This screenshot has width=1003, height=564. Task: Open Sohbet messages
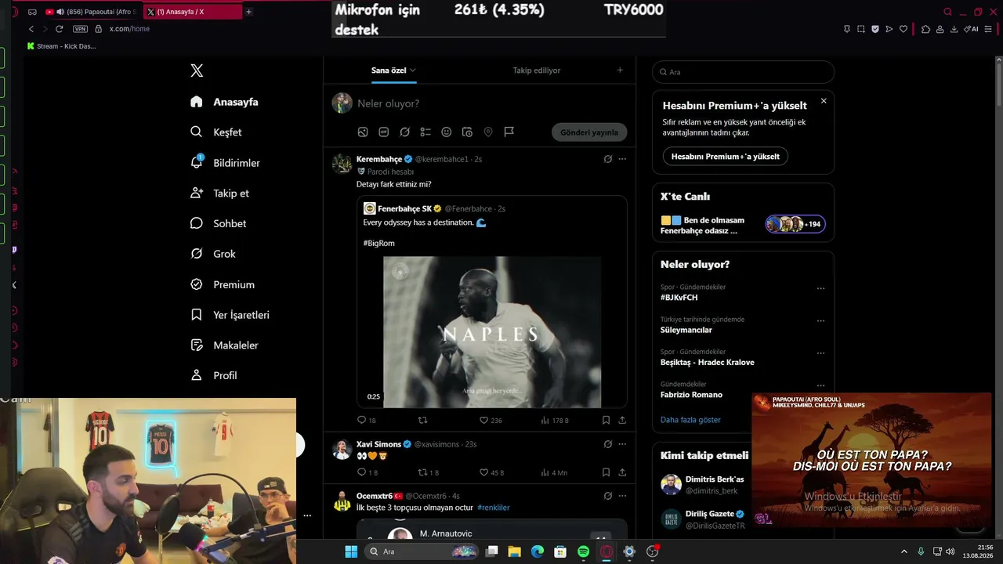(218, 223)
